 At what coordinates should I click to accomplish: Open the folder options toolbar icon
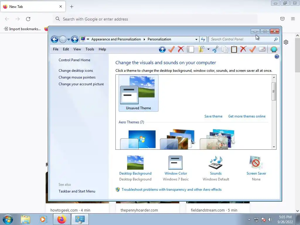[x=202, y=49]
